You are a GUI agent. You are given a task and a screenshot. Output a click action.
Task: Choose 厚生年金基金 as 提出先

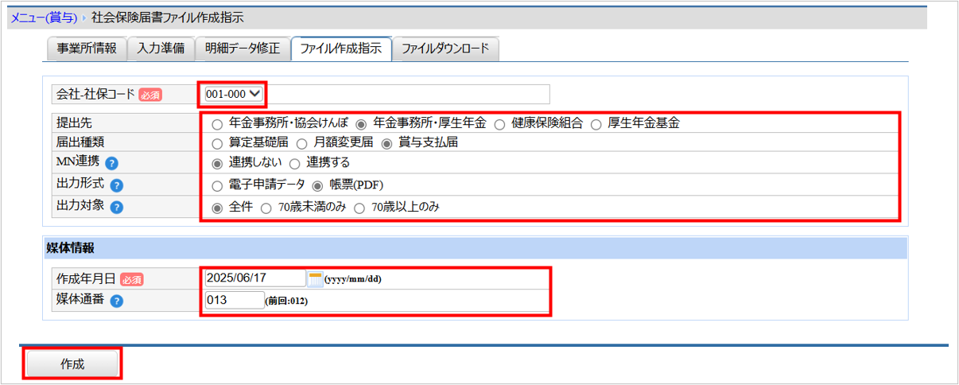pos(596,124)
